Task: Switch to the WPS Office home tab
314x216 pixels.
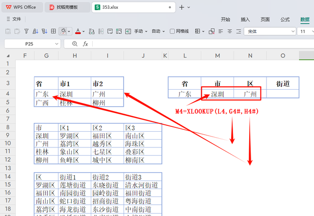Action: coord(22,7)
